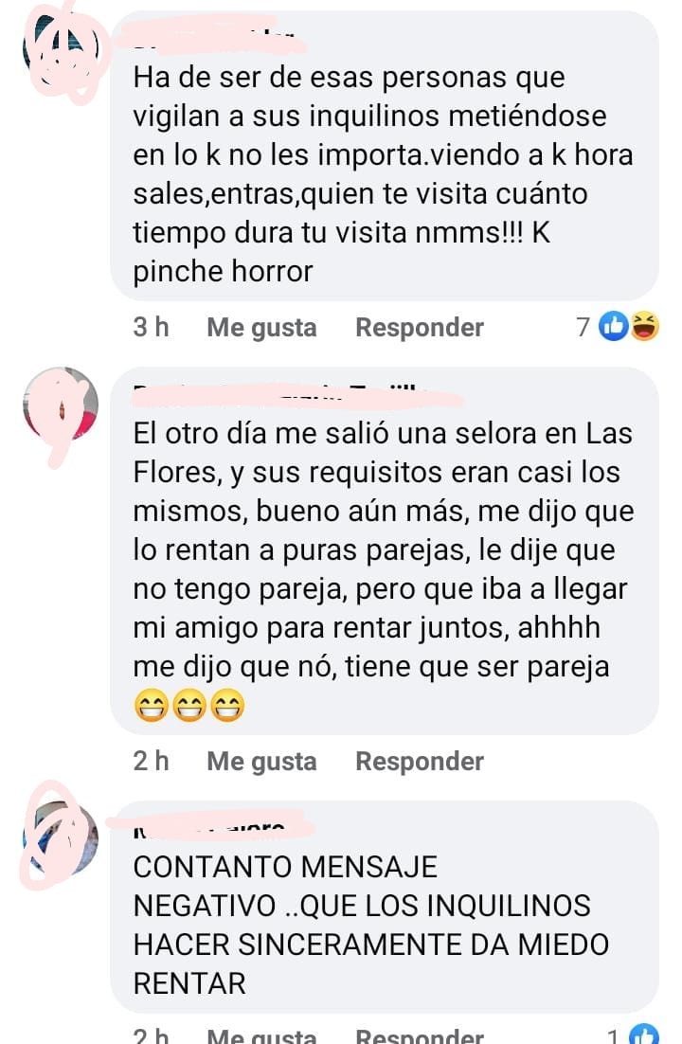The width and height of the screenshot is (682, 1044).
Task: View the 7 reactions count on first comment
Action: click(x=583, y=327)
